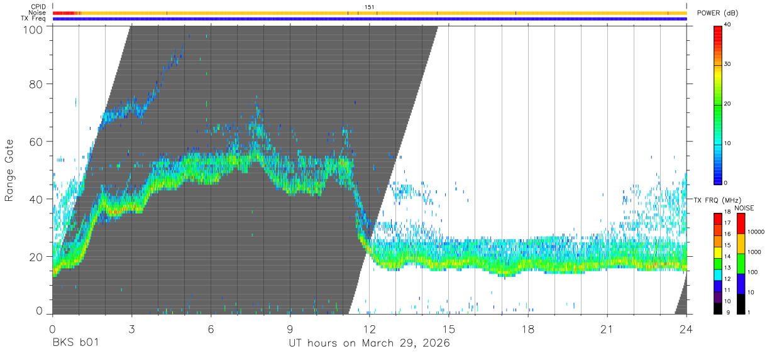
Task: Click the 'Noise' row label at top
Action: 38,13
